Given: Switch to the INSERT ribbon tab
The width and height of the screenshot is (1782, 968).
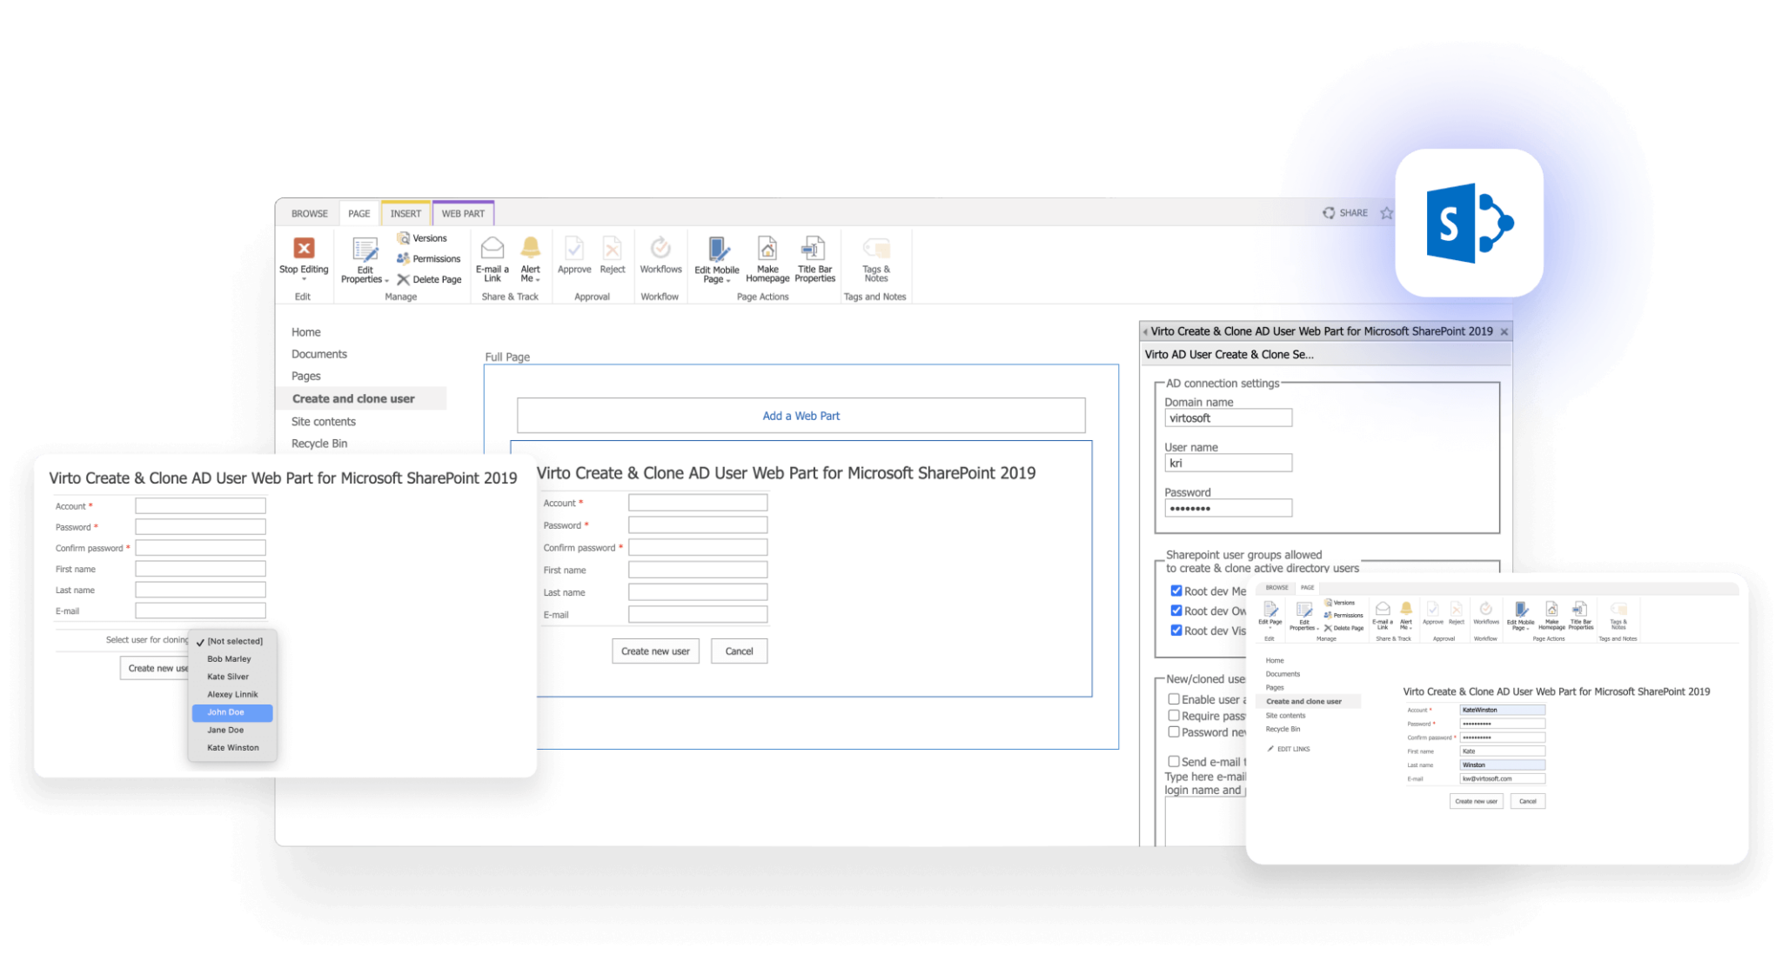Looking at the screenshot, I should pyautogui.click(x=405, y=213).
